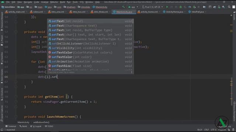Image resolution: width=236 pixels, height=132 pixels.
Task: Collapse code block at line 57
Action: pos(16,32)
